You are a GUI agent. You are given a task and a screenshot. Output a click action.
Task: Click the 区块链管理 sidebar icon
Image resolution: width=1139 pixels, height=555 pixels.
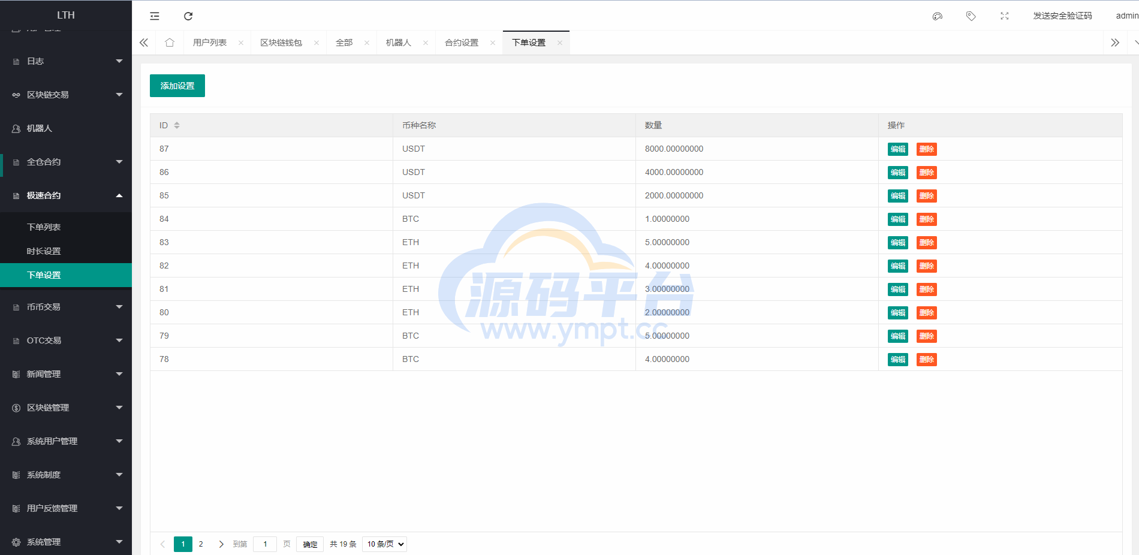pos(16,408)
